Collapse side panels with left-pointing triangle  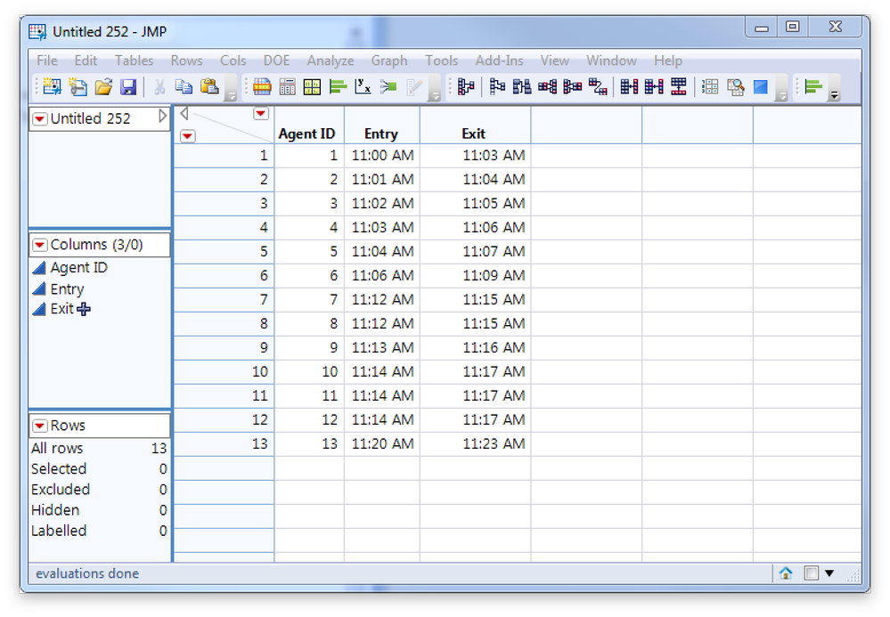tap(184, 113)
